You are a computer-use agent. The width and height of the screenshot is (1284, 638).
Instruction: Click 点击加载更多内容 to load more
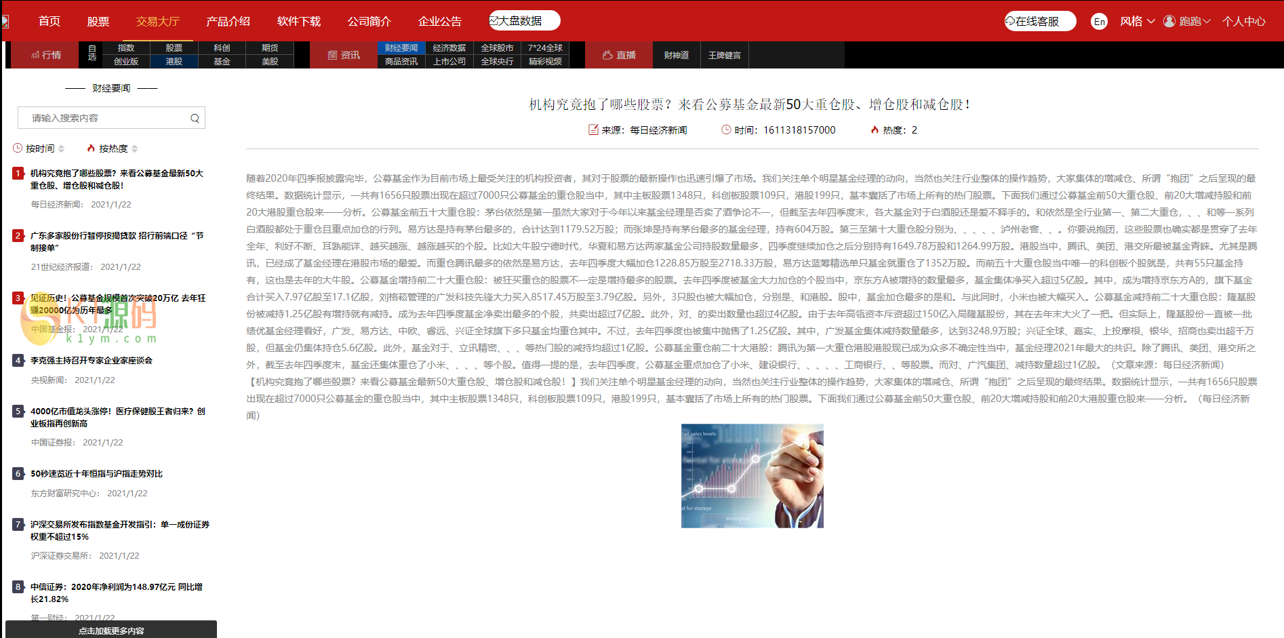click(x=111, y=630)
